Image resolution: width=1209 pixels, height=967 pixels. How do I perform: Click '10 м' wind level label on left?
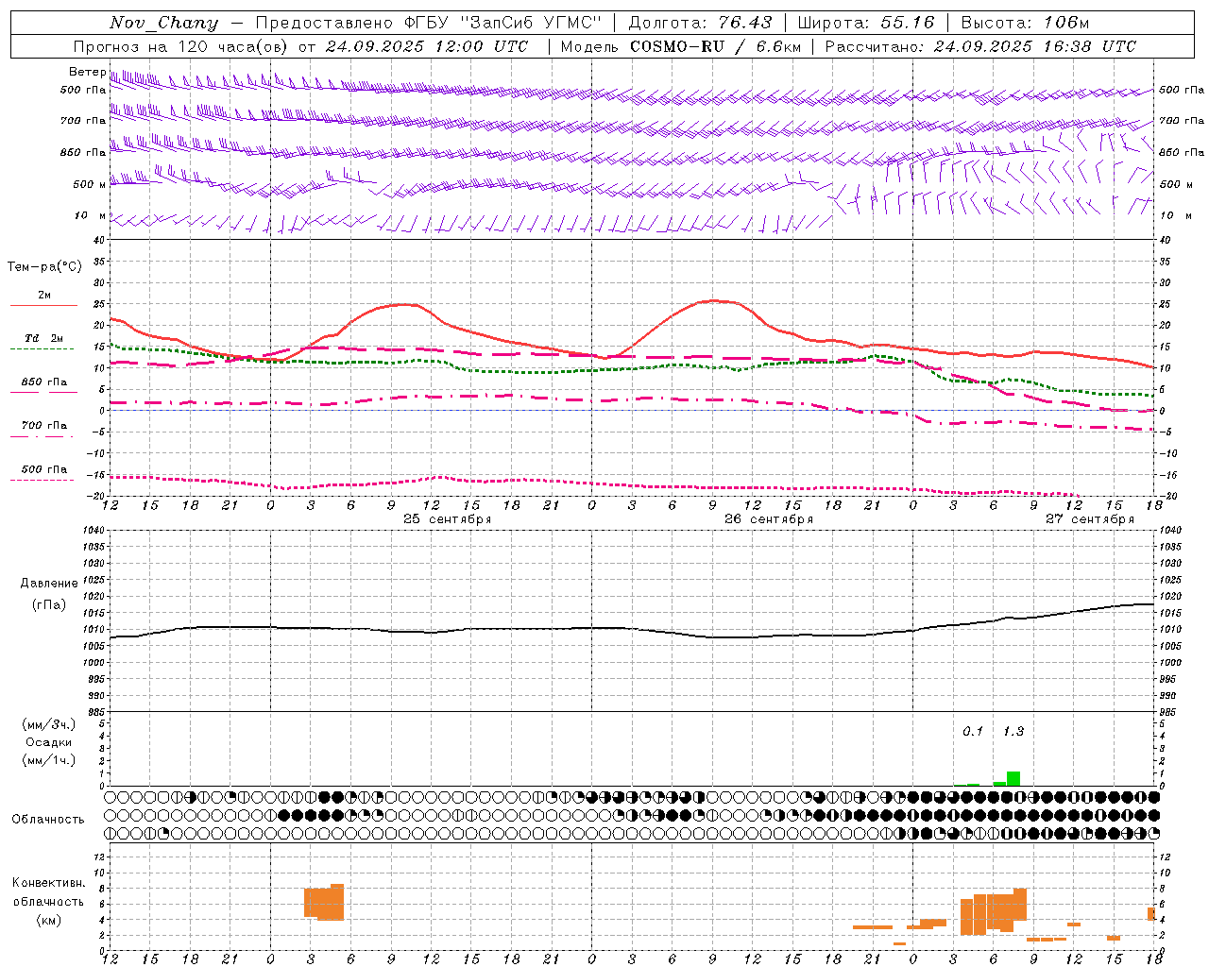(x=91, y=216)
